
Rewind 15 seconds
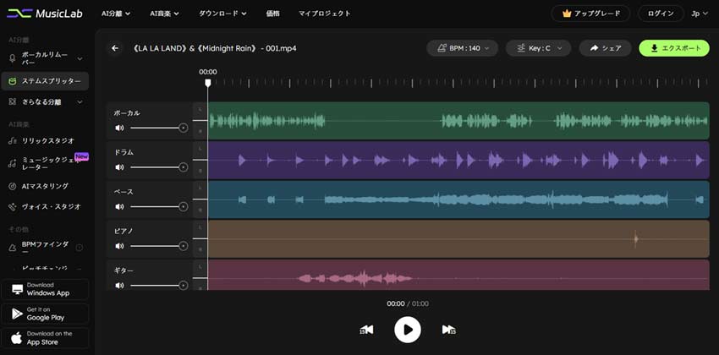point(366,330)
